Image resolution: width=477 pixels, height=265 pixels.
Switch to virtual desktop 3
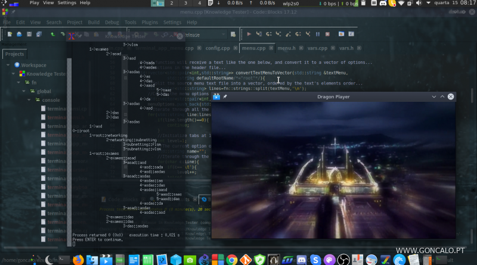pyautogui.click(x=185, y=3)
